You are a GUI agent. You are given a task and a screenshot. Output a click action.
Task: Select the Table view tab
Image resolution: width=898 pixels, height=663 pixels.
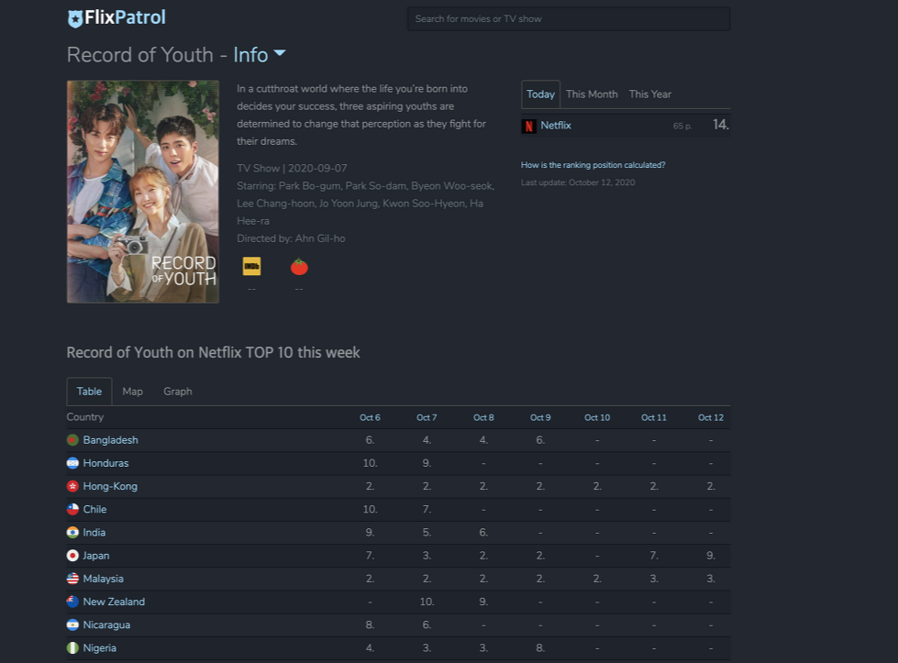pos(89,392)
